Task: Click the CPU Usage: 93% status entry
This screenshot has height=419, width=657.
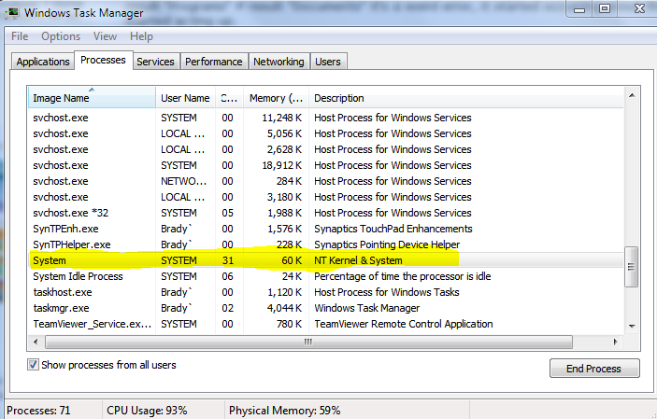Action: (x=147, y=411)
